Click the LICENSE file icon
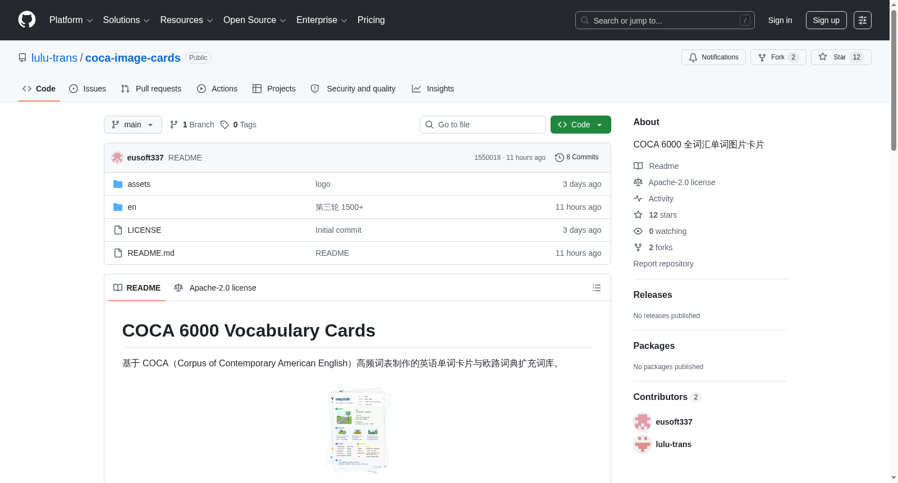 pyautogui.click(x=118, y=230)
